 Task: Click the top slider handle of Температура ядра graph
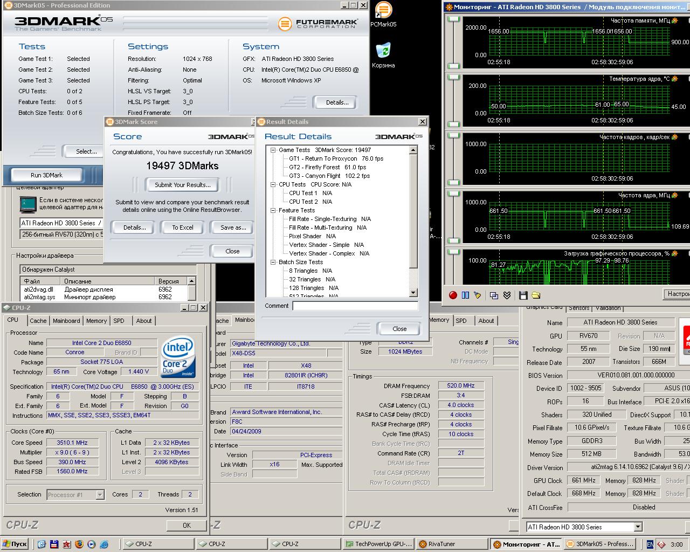(454, 78)
